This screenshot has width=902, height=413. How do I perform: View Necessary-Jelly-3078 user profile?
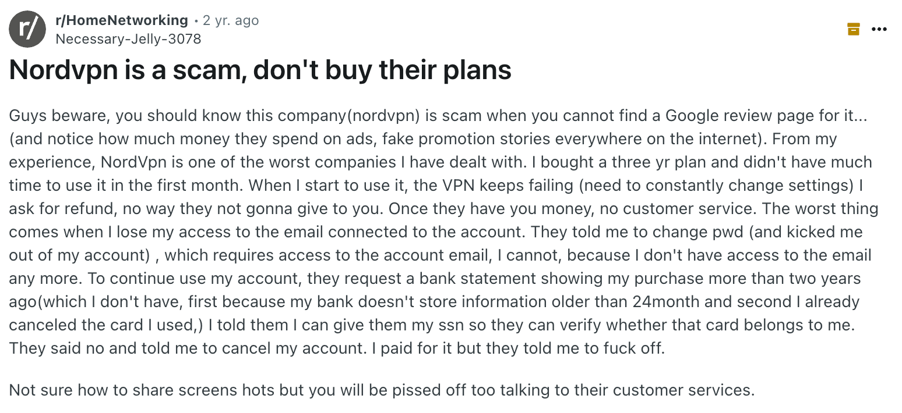(x=128, y=39)
